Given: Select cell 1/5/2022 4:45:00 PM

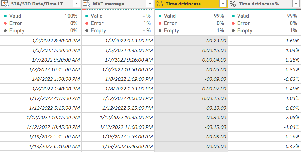Looking at the screenshot, I should pyautogui.click(x=118, y=50).
